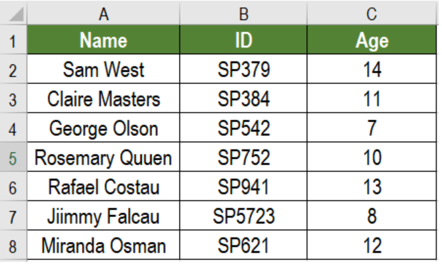
Task: Select the cell containing SP379
Action: (244, 69)
